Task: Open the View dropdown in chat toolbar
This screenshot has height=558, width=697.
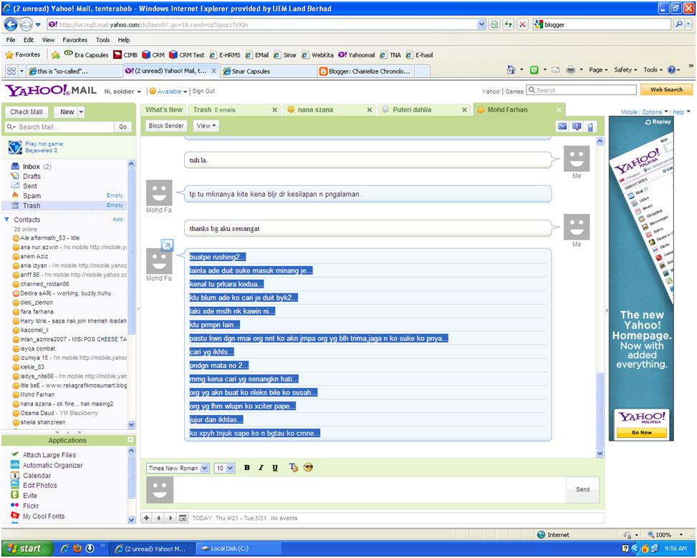Action: (x=206, y=126)
